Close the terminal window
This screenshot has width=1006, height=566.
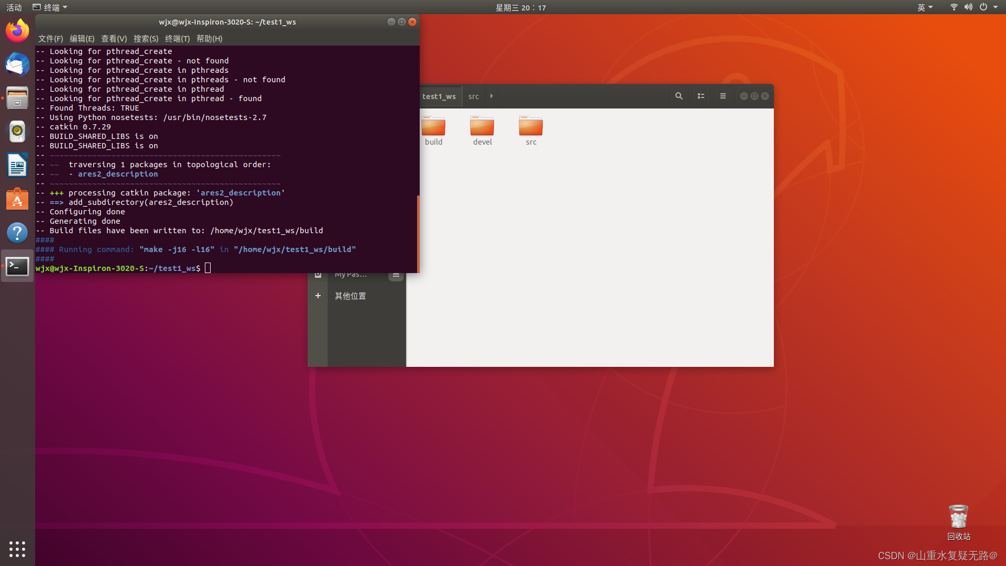412,22
